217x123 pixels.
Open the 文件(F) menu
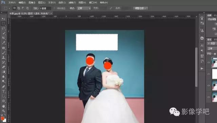pyautogui.click(x=12, y=2)
